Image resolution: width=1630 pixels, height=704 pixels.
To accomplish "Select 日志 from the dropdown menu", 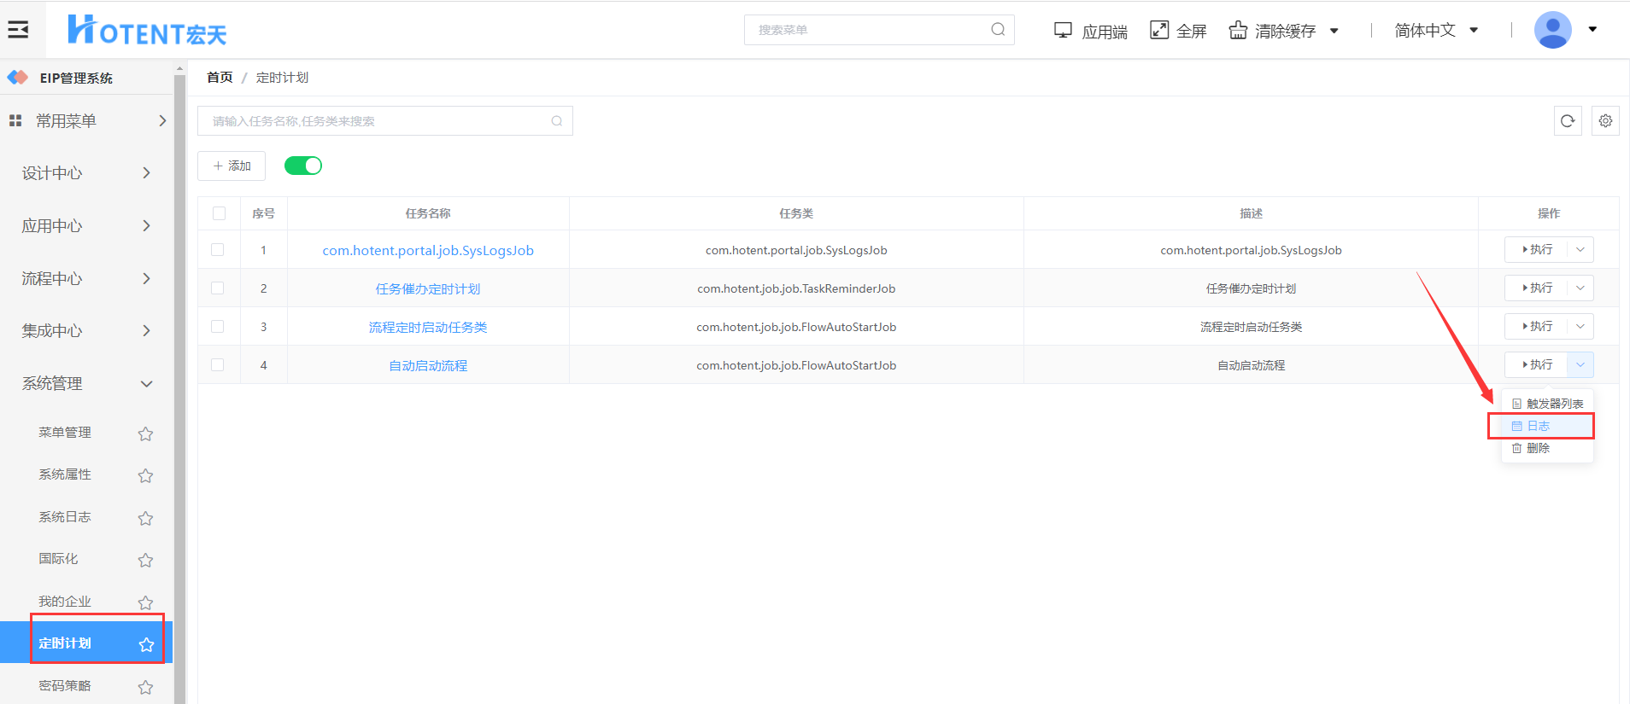I will 1539,426.
